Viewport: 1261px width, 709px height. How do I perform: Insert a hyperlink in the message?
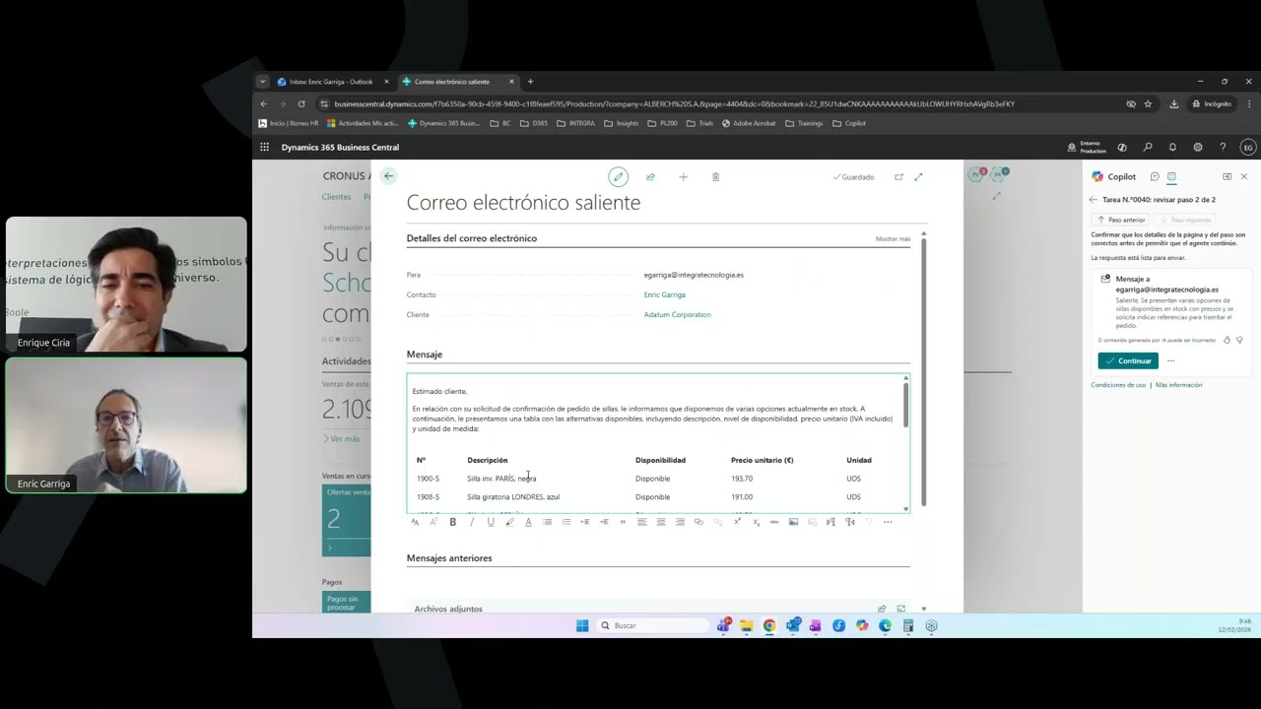coord(698,522)
